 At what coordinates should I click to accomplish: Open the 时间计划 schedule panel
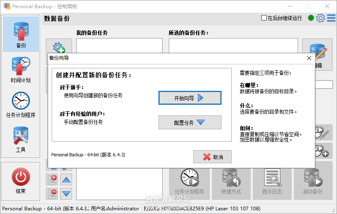(x=21, y=69)
